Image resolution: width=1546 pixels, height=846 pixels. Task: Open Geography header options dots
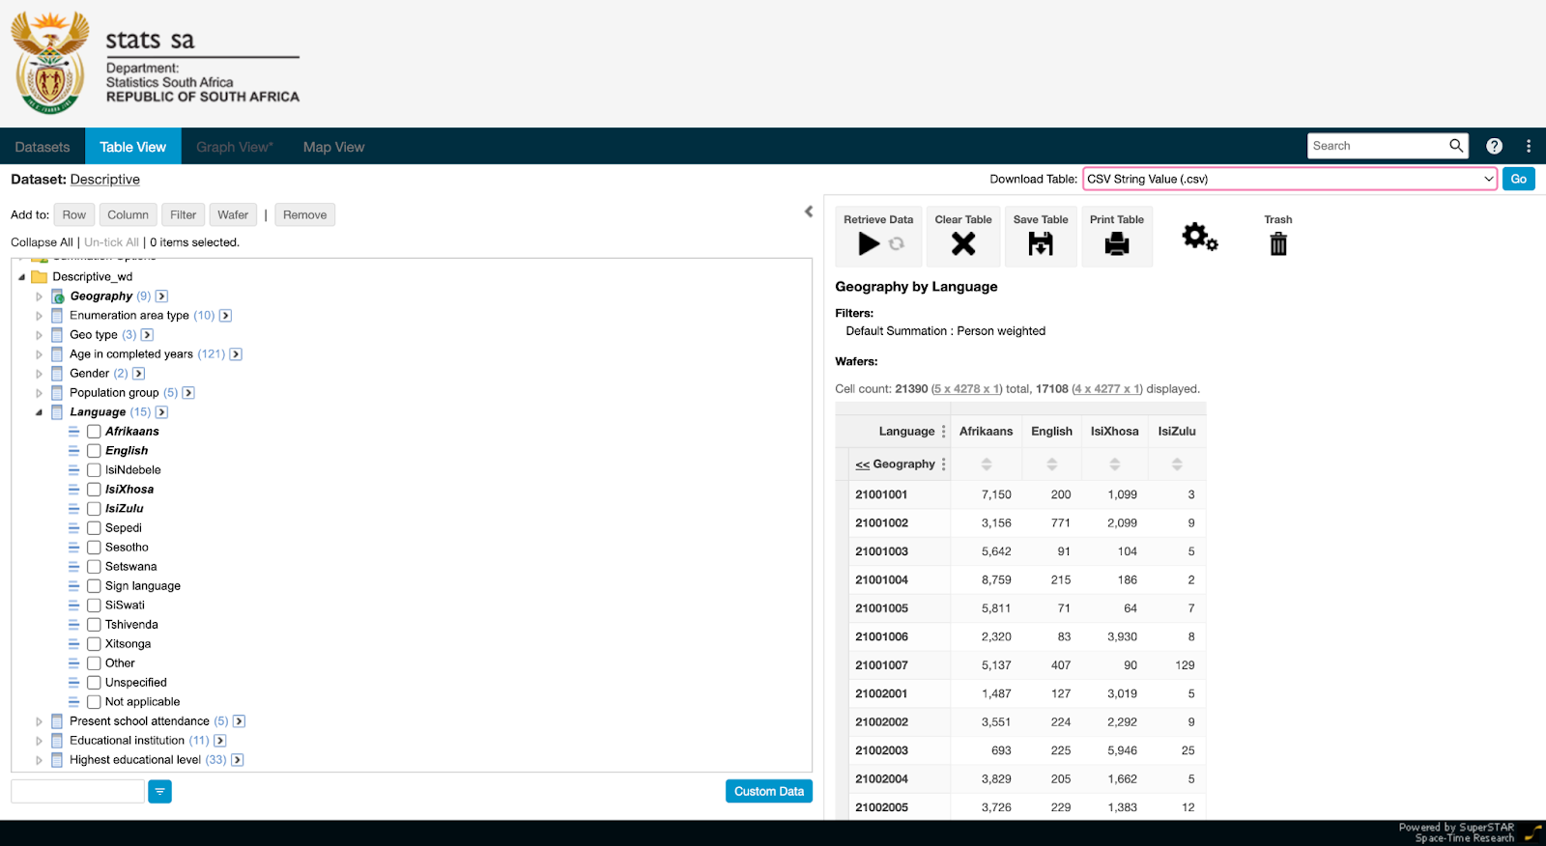pyautogui.click(x=944, y=465)
